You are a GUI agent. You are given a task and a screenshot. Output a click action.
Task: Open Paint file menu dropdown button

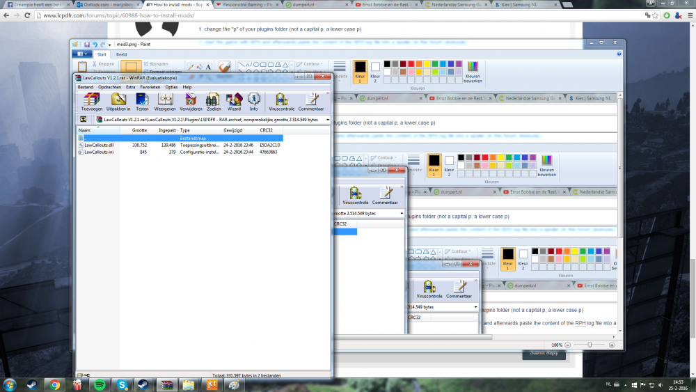tap(81, 54)
